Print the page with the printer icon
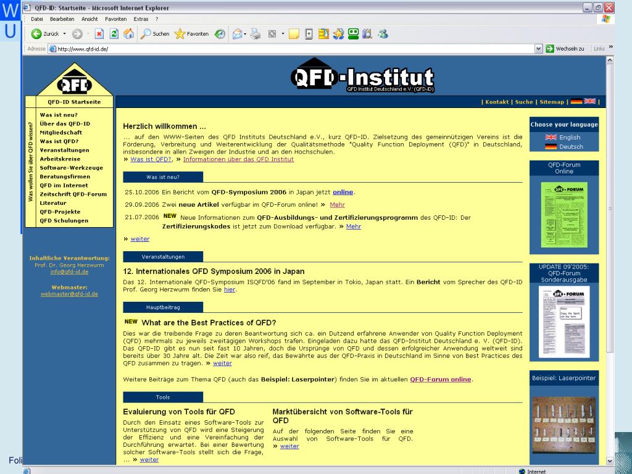 click(x=255, y=34)
